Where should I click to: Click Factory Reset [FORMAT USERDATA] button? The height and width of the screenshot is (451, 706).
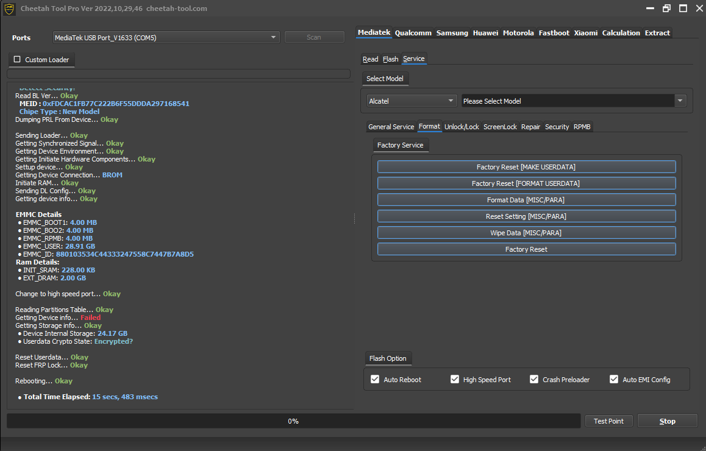coord(526,183)
